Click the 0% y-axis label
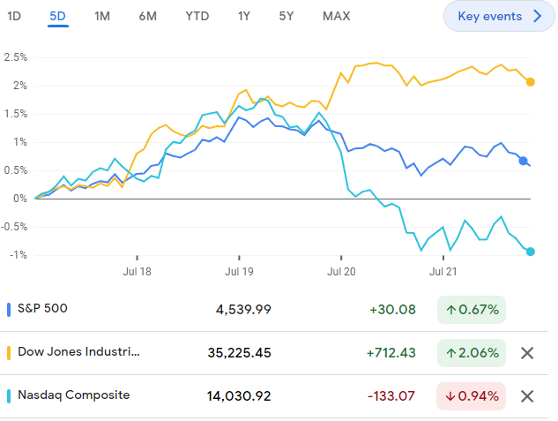558x421 pixels. click(20, 199)
